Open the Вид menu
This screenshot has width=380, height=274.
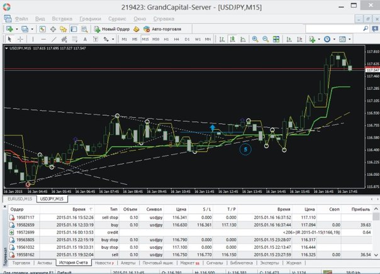(x=40, y=19)
